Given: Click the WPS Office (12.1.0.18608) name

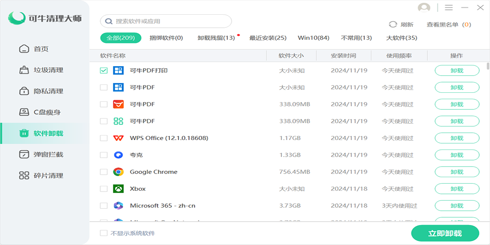Looking at the screenshot, I should [169, 138].
